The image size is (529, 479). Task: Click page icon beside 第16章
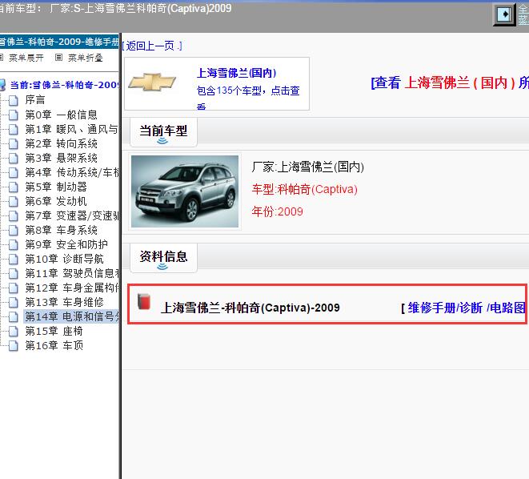coord(13,346)
